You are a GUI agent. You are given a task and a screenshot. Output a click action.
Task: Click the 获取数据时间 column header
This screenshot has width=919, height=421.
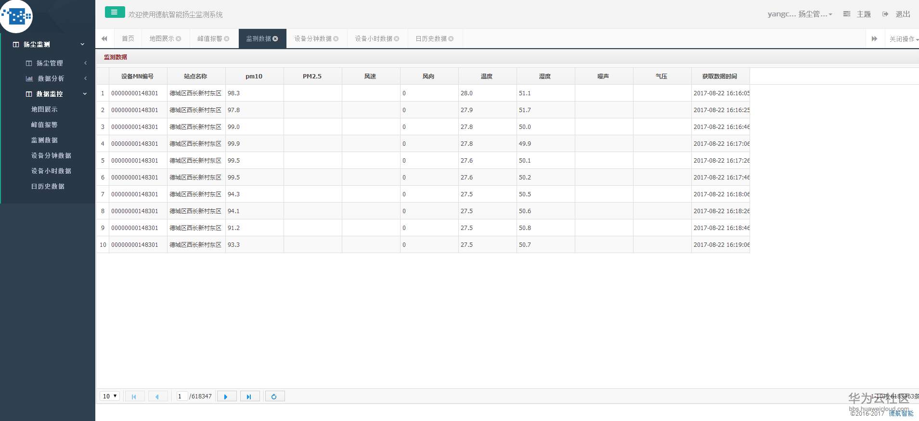720,77
